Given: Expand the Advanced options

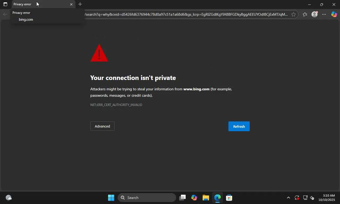Looking at the screenshot, I should tap(102, 126).
